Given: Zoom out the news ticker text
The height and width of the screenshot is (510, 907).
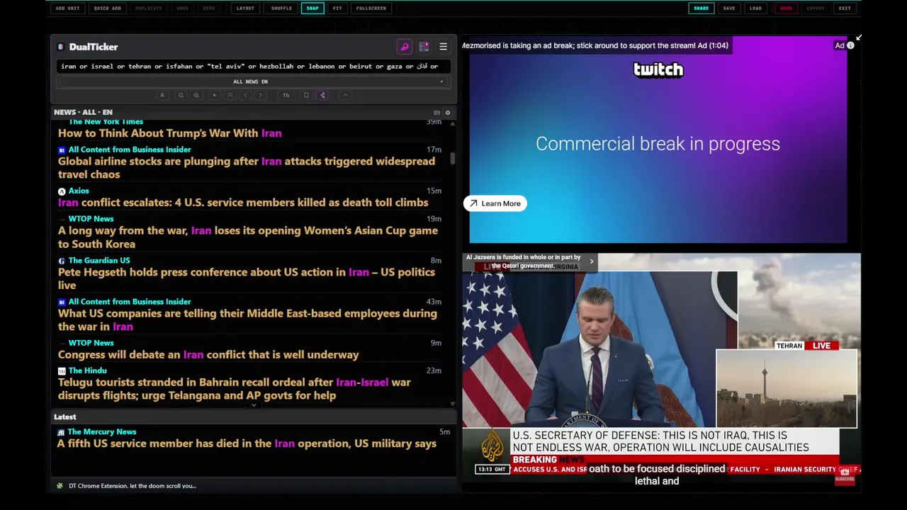Looking at the screenshot, I should tap(181, 95).
